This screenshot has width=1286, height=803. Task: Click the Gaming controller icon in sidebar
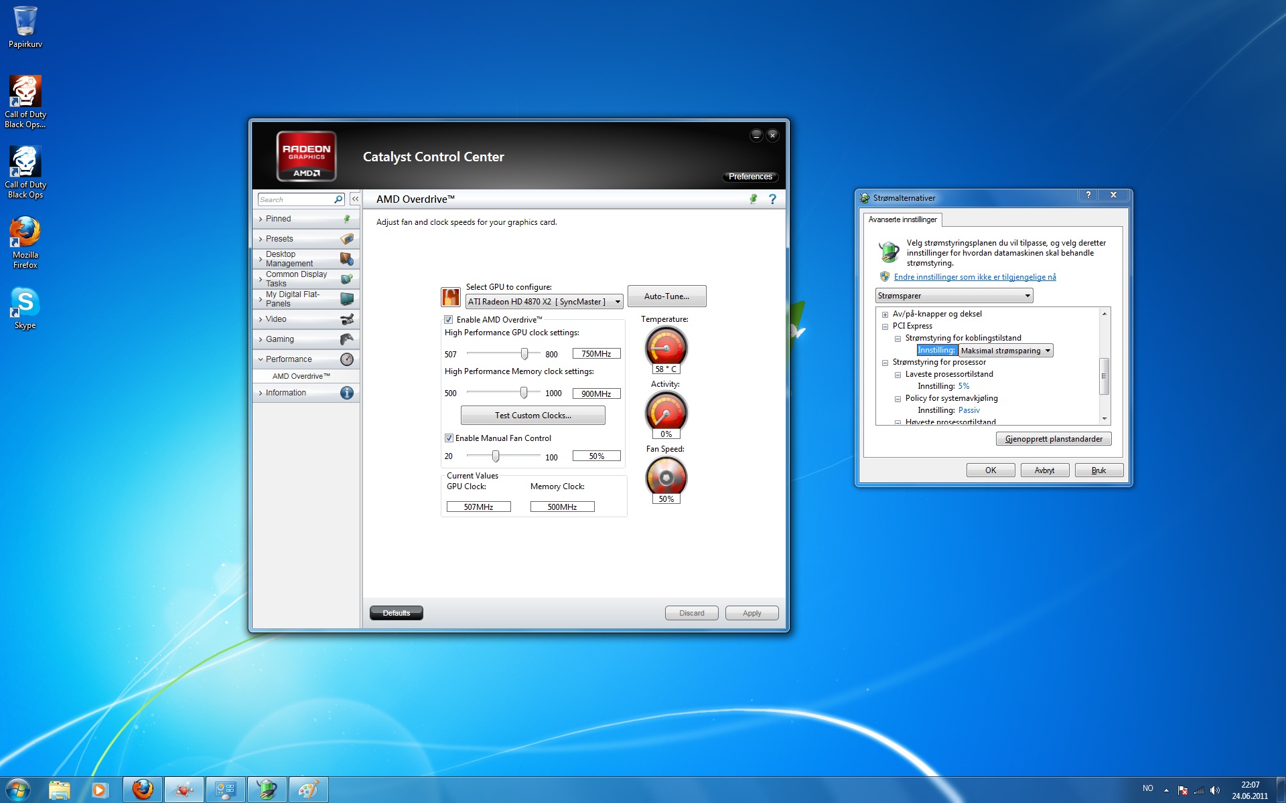[x=347, y=339]
